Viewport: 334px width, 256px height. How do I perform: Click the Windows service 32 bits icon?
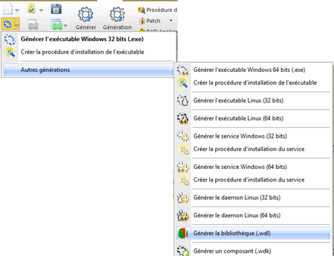(x=183, y=136)
